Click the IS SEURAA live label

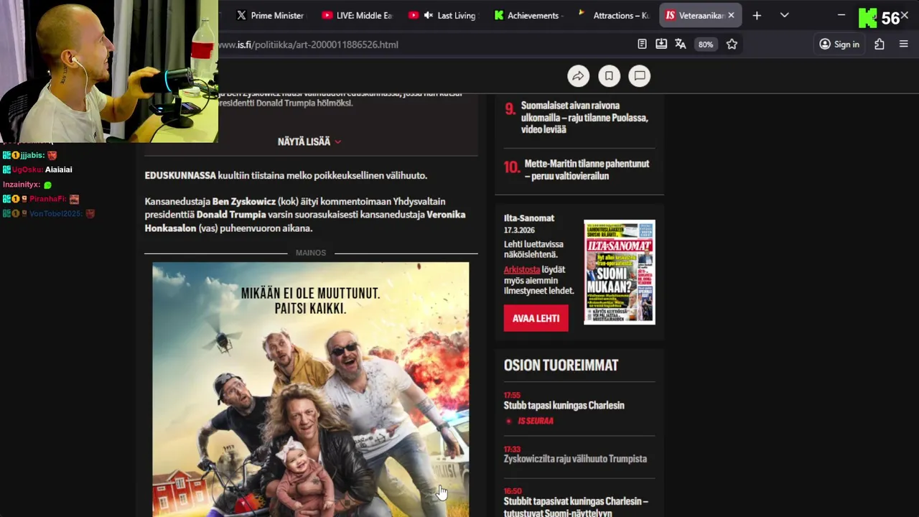click(535, 421)
